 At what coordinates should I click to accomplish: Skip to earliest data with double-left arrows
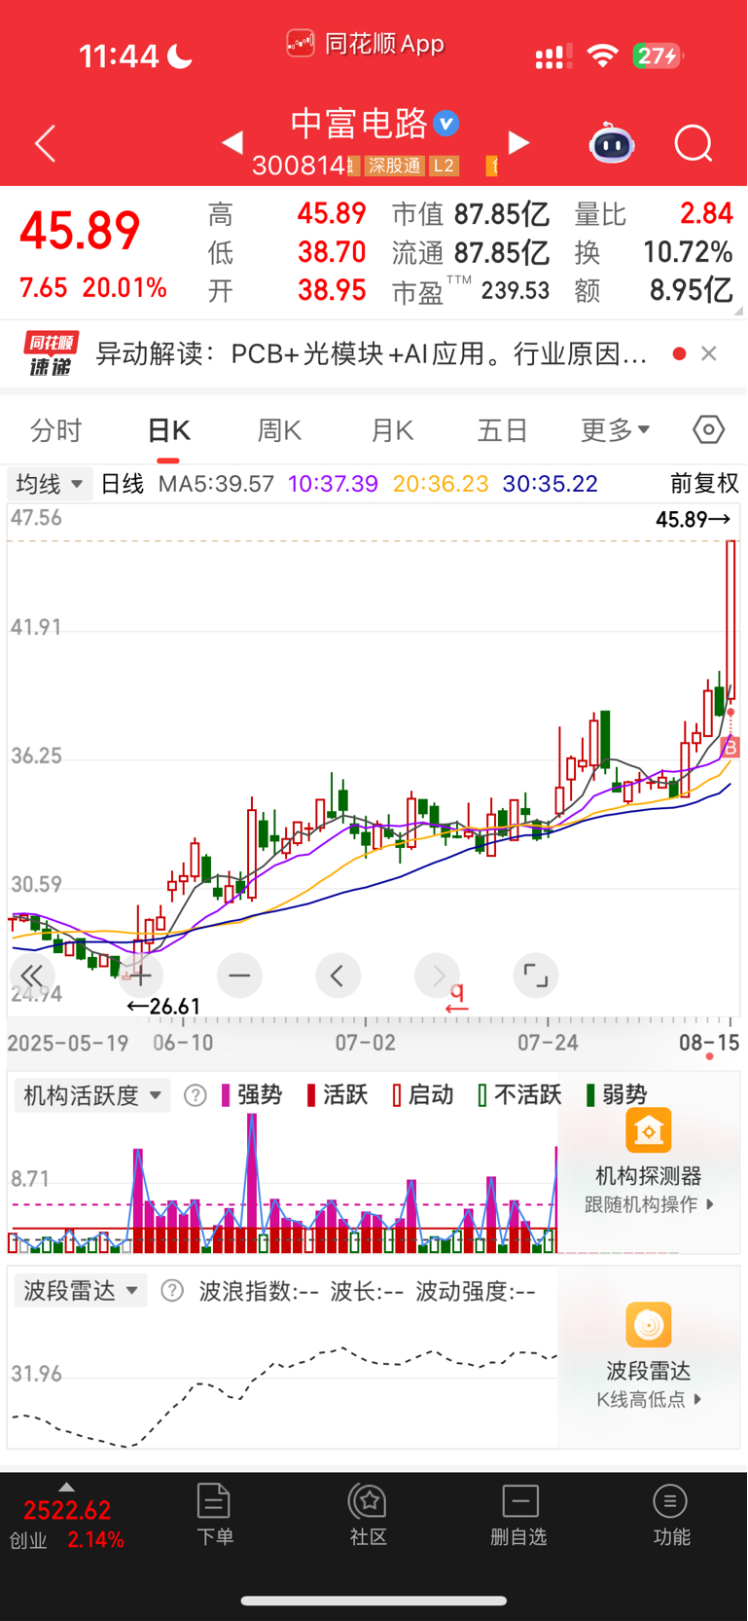tap(31, 976)
